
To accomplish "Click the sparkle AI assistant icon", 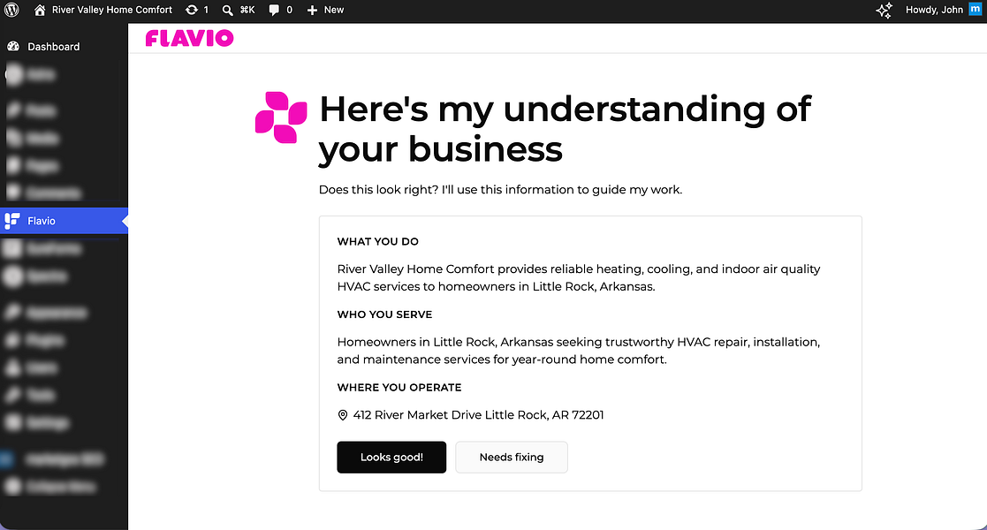I will point(884,10).
